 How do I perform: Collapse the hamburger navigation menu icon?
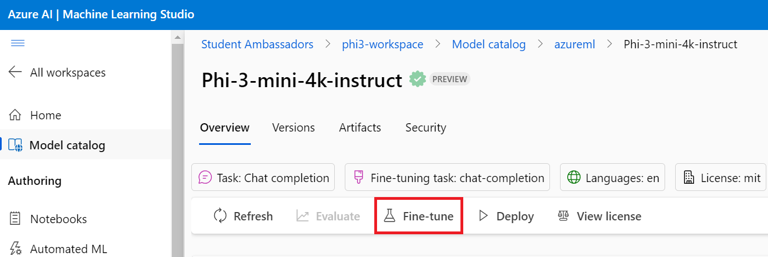point(18,43)
